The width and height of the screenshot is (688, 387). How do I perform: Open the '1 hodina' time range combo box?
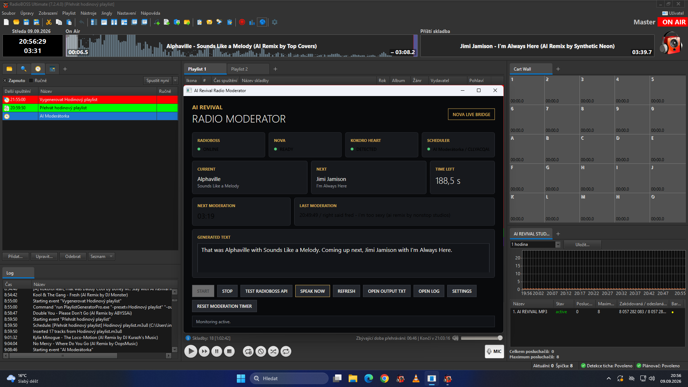click(535, 244)
